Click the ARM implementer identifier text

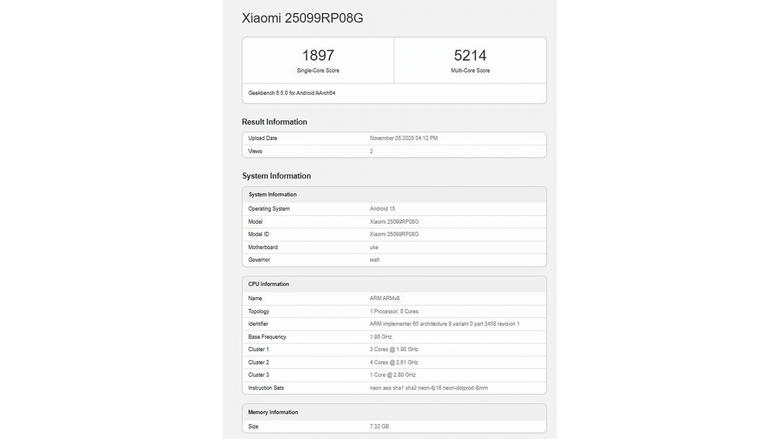(x=445, y=324)
